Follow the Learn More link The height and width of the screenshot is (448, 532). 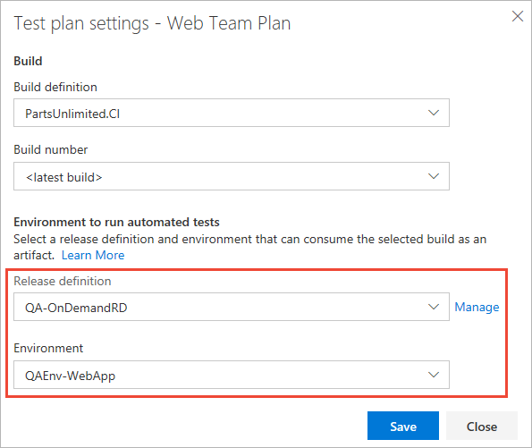[x=93, y=255]
